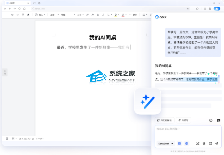Click the user prompt chat bubble

coord(193,42)
